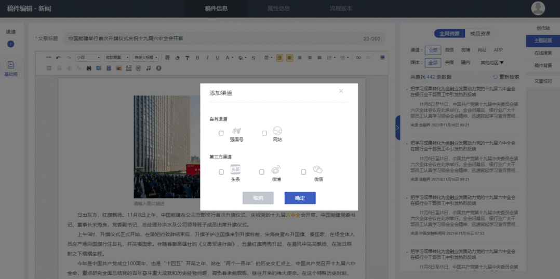Viewport: 560px width, 279px height.
Task: Click the binoculars find icon
Action: (x=89, y=68)
